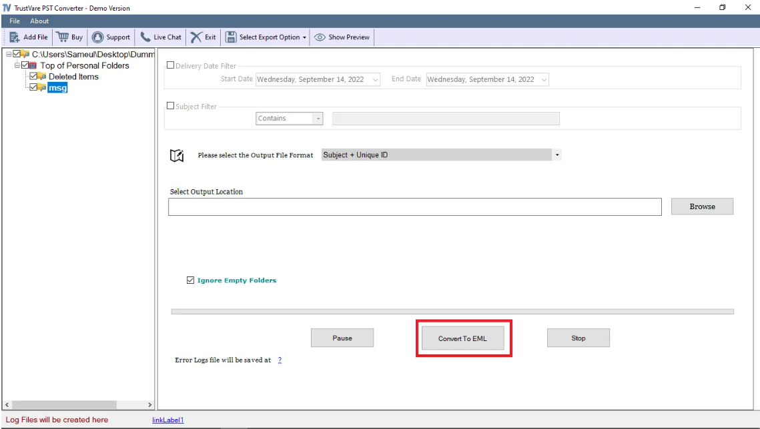Click the linkLabel1 link in status bar
Screen dimensions: 760x429
click(x=167, y=420)
